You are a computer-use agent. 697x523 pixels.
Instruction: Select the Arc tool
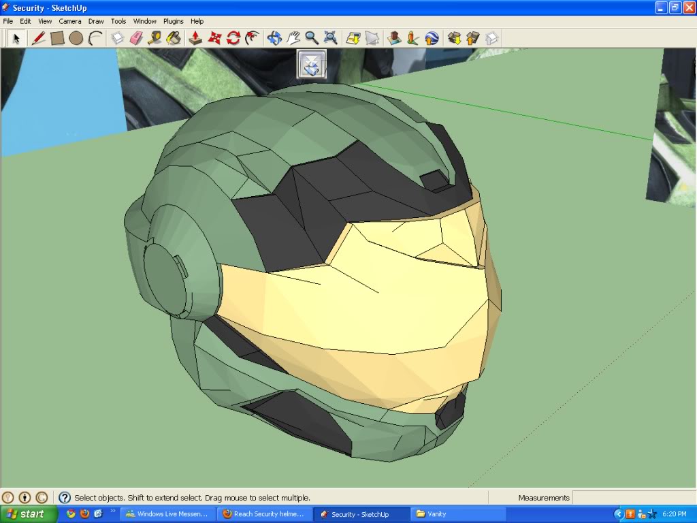(95, 38)
